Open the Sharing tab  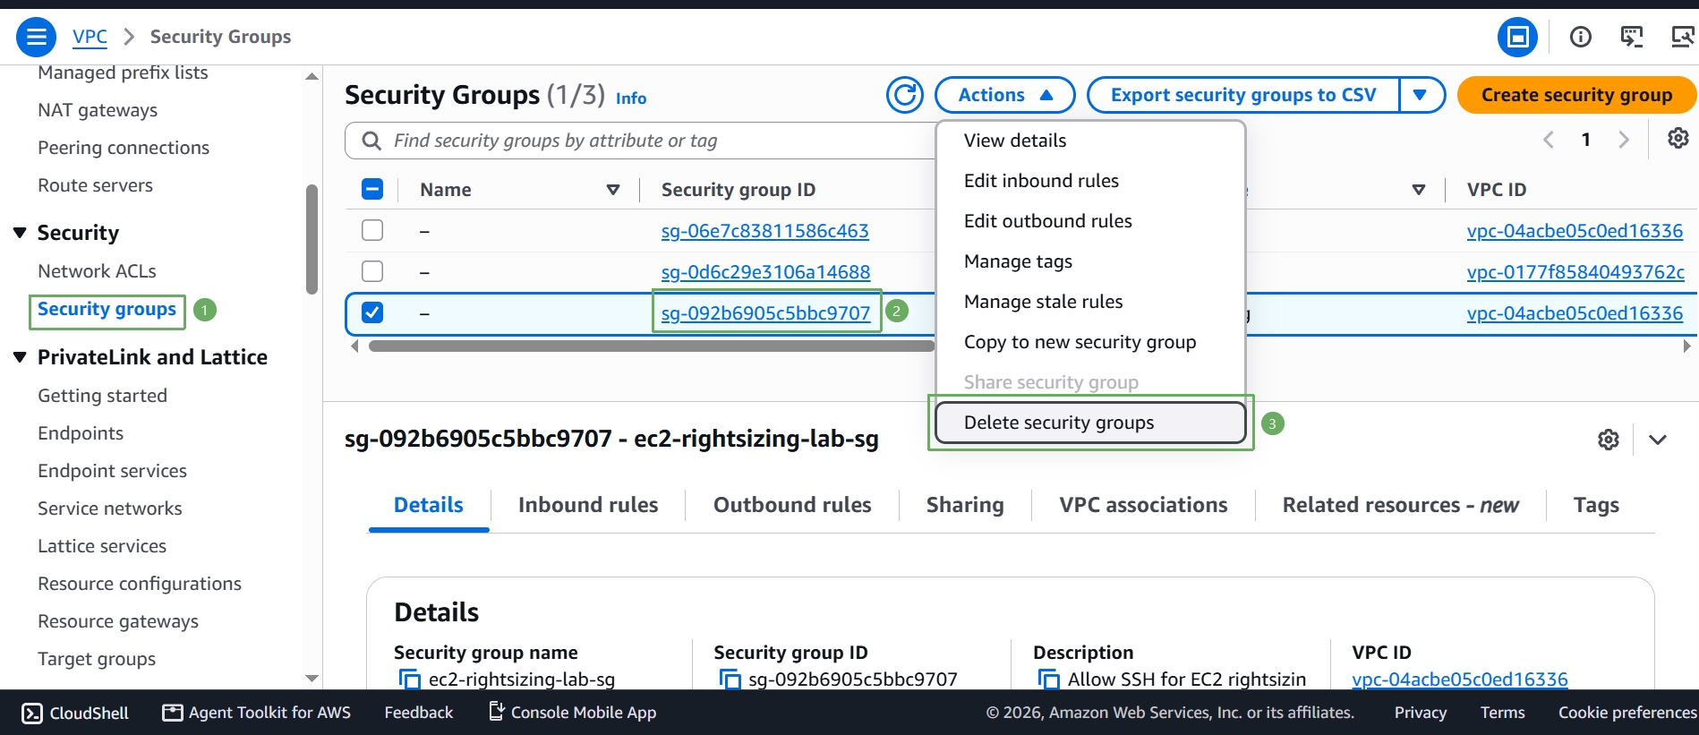965,505
